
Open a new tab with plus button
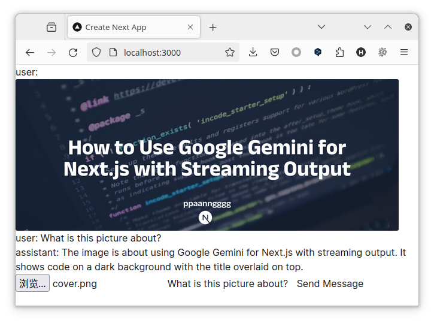click(x=213, y=28)
